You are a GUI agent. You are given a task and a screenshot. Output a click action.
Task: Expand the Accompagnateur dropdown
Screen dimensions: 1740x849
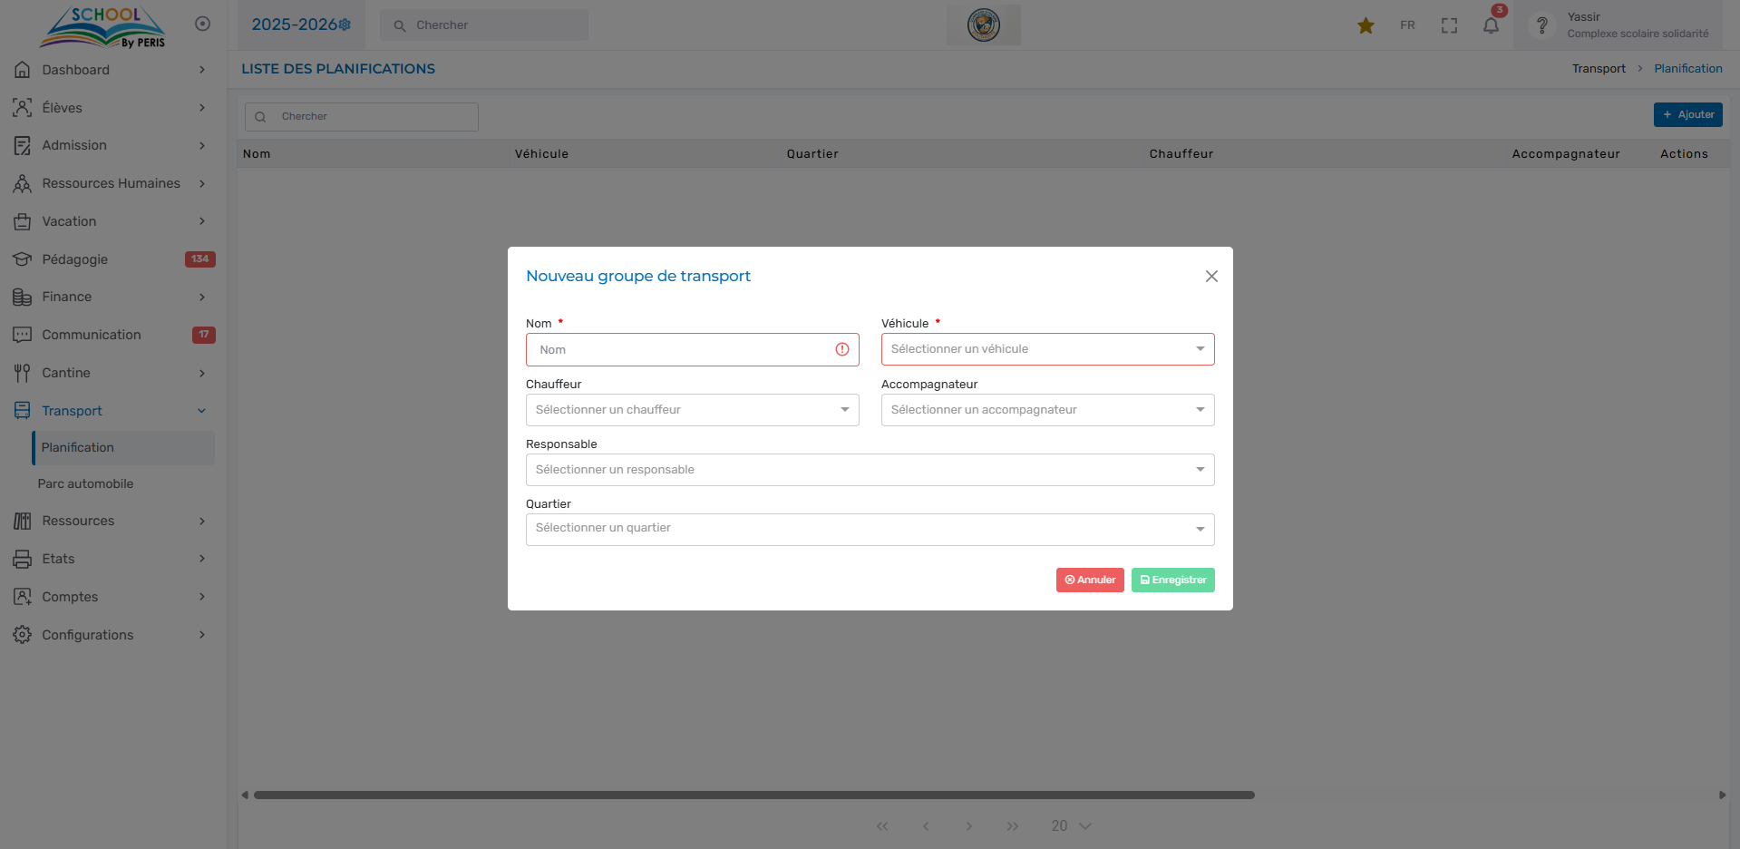(x=1047, y=410)
